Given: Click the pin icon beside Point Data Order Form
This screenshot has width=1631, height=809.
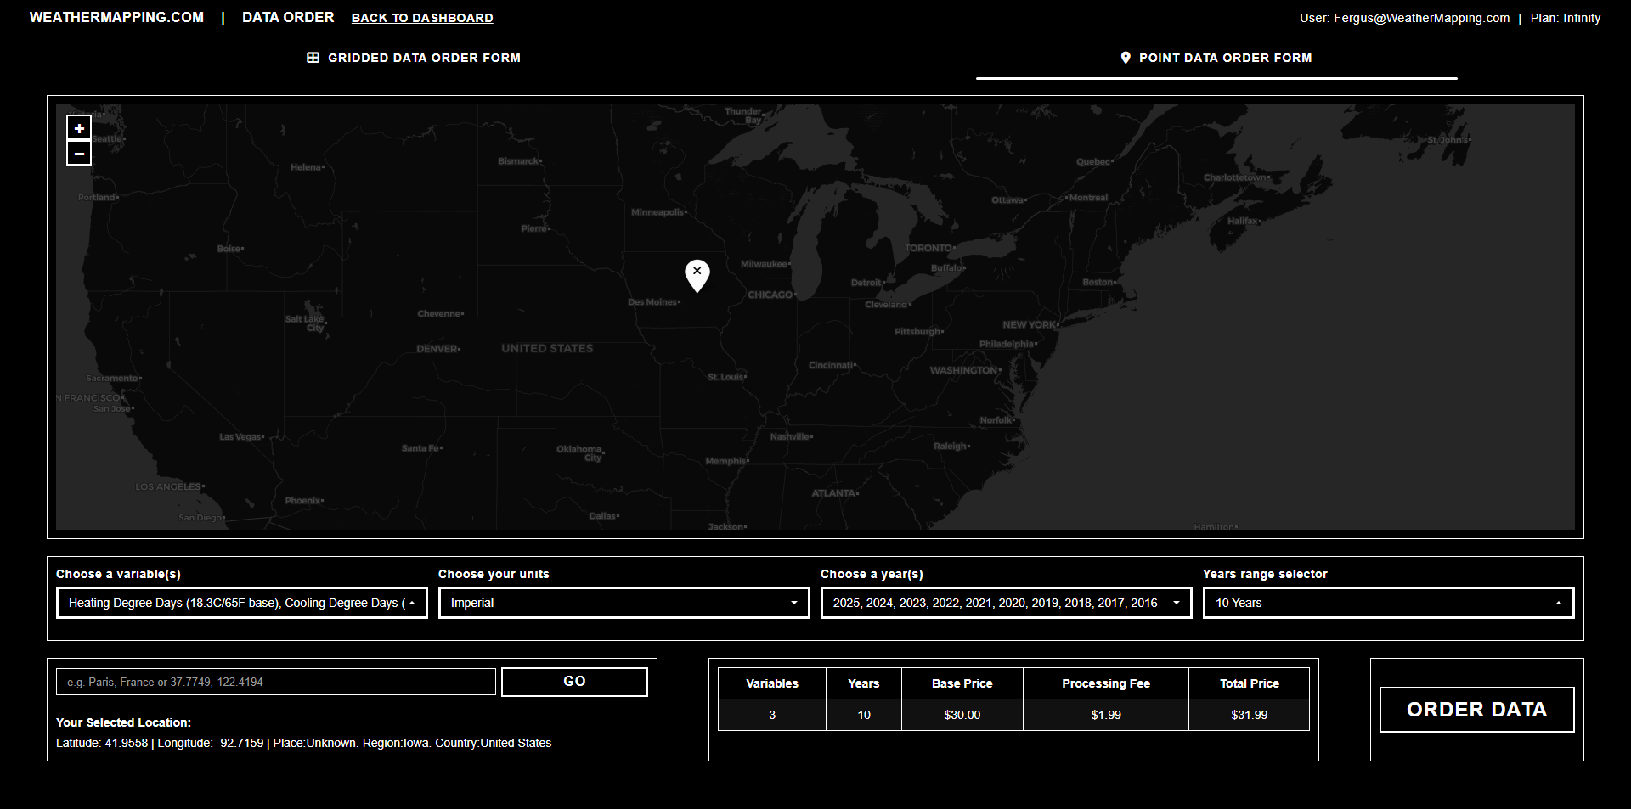Looking at the screenshot, I should tap(1126, 58).
